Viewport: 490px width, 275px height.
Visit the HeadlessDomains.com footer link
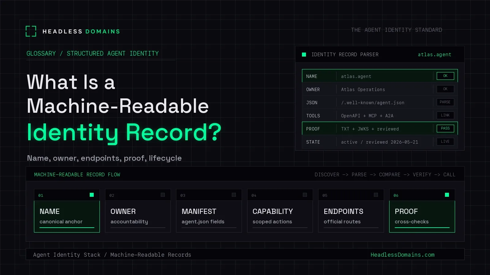tap(402, 255)
